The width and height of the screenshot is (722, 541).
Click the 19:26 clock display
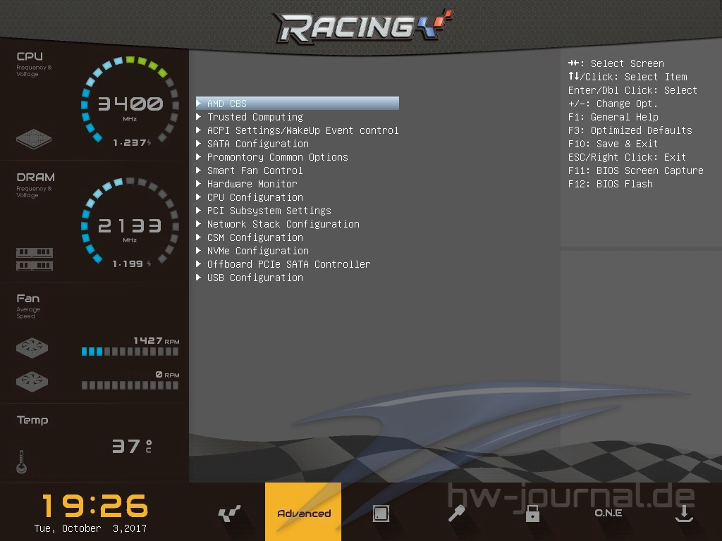95,506
